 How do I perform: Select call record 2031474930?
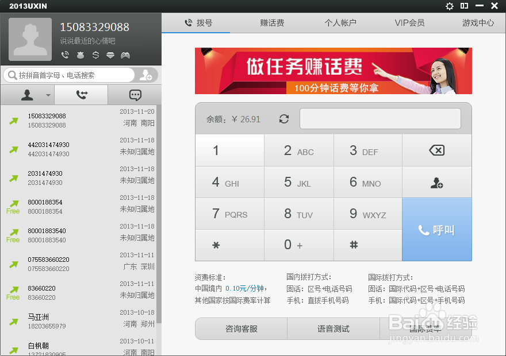(x=78, y=177)
